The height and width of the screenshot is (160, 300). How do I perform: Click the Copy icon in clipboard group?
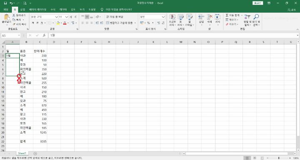(x=14, y=20)
